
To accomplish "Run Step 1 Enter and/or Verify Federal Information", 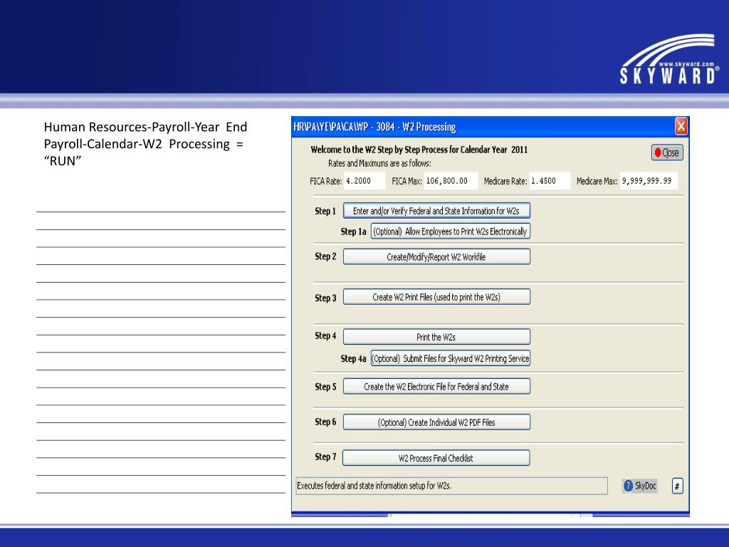I will point(436,211).
